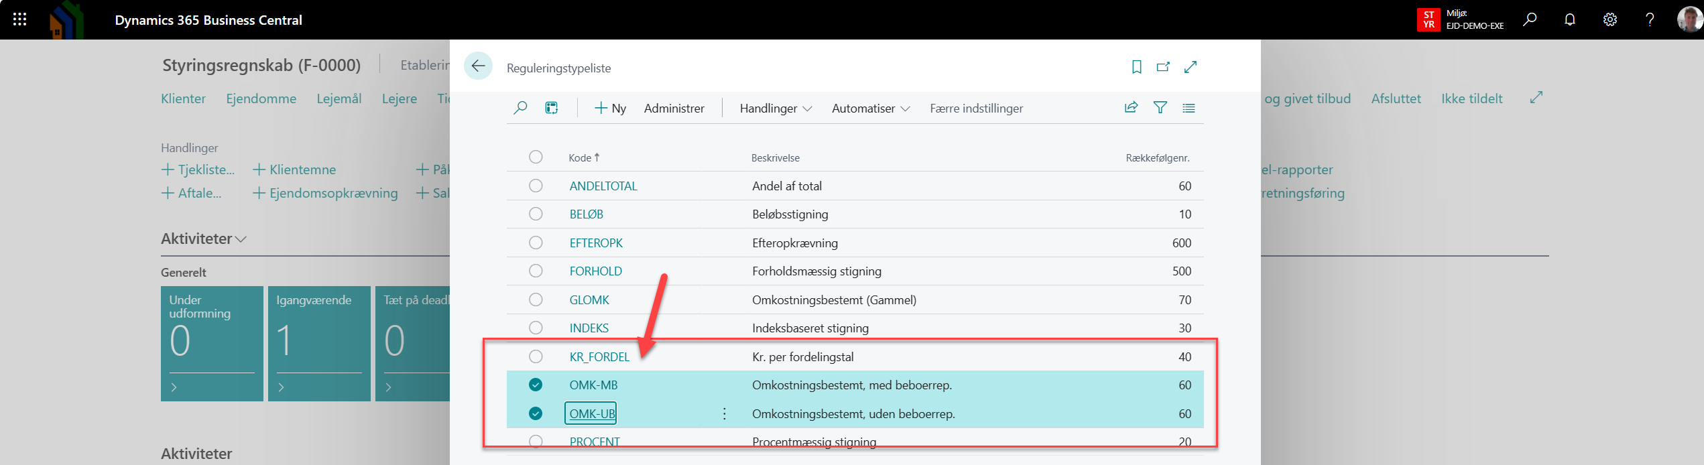
Task: Create a new entry with Ny
Action: click(610, 108)
